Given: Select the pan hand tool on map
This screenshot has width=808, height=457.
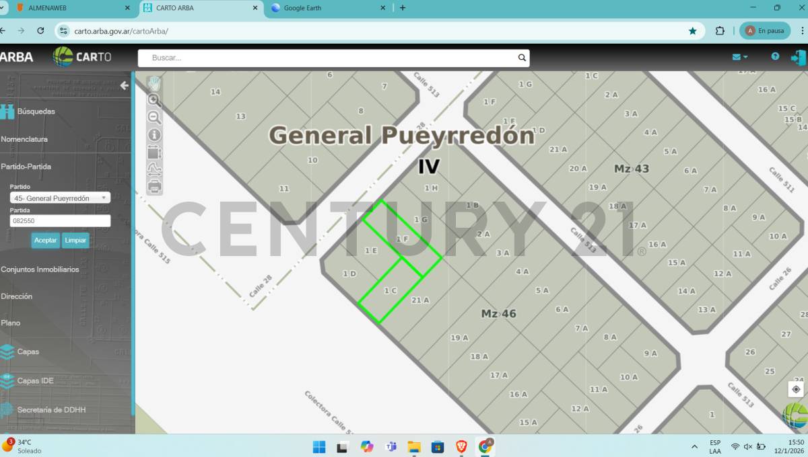Looking at the screenshot, I should [x=154, y=83].
